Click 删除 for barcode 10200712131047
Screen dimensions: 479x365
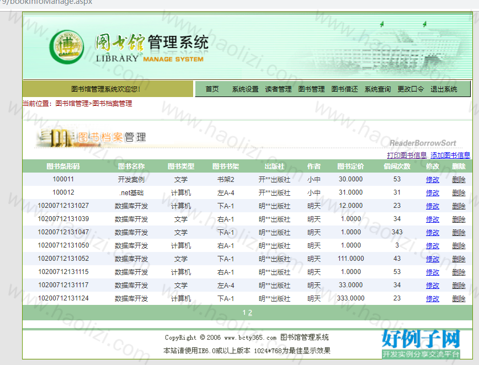(x=459, y=232)
